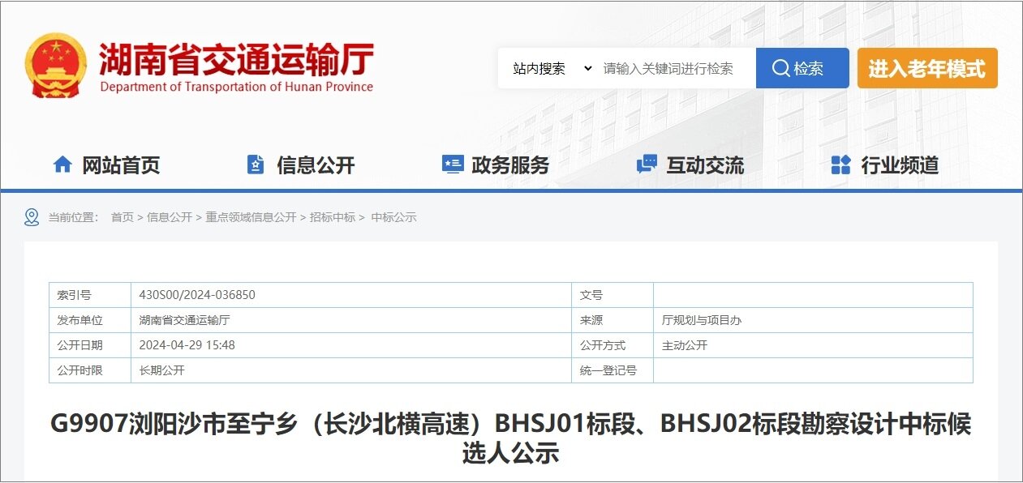Open the 网站首页 menu item
This screenshot has height=483, width=1023.
tap(121, 165)
